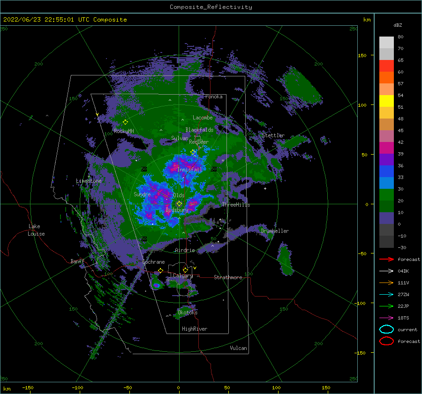Click the Didsbury city label
422x394 pixels.
(177, 210)
